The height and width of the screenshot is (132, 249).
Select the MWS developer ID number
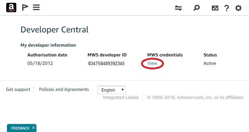coord(106,63)
